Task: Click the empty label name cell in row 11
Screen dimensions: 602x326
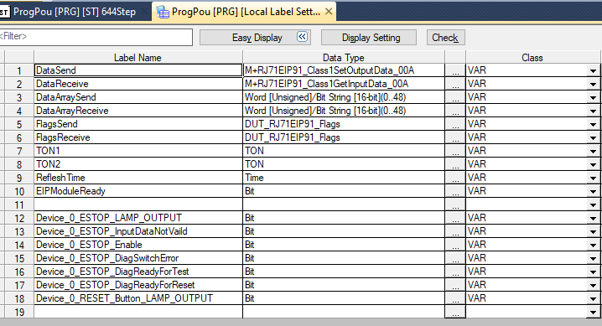Action: tap(138, 204)
